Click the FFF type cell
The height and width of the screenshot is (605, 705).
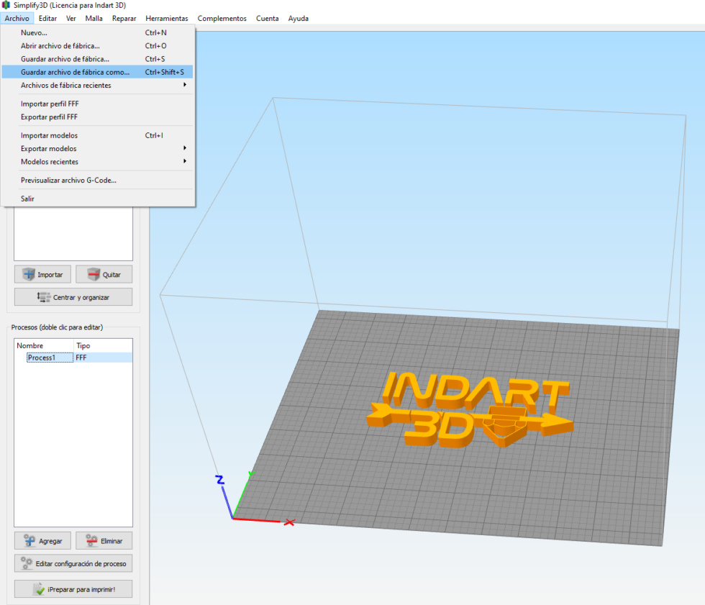(81, 358)
